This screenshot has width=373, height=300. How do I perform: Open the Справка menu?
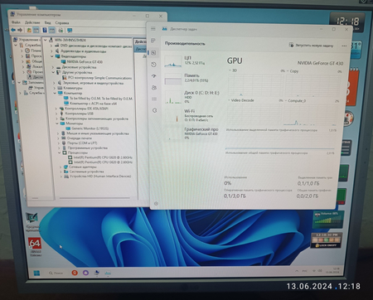pyautogui.click(x=62, y=23)
